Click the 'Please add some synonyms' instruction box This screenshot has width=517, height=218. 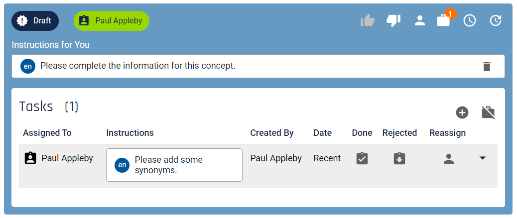click(x=174, y=165)
